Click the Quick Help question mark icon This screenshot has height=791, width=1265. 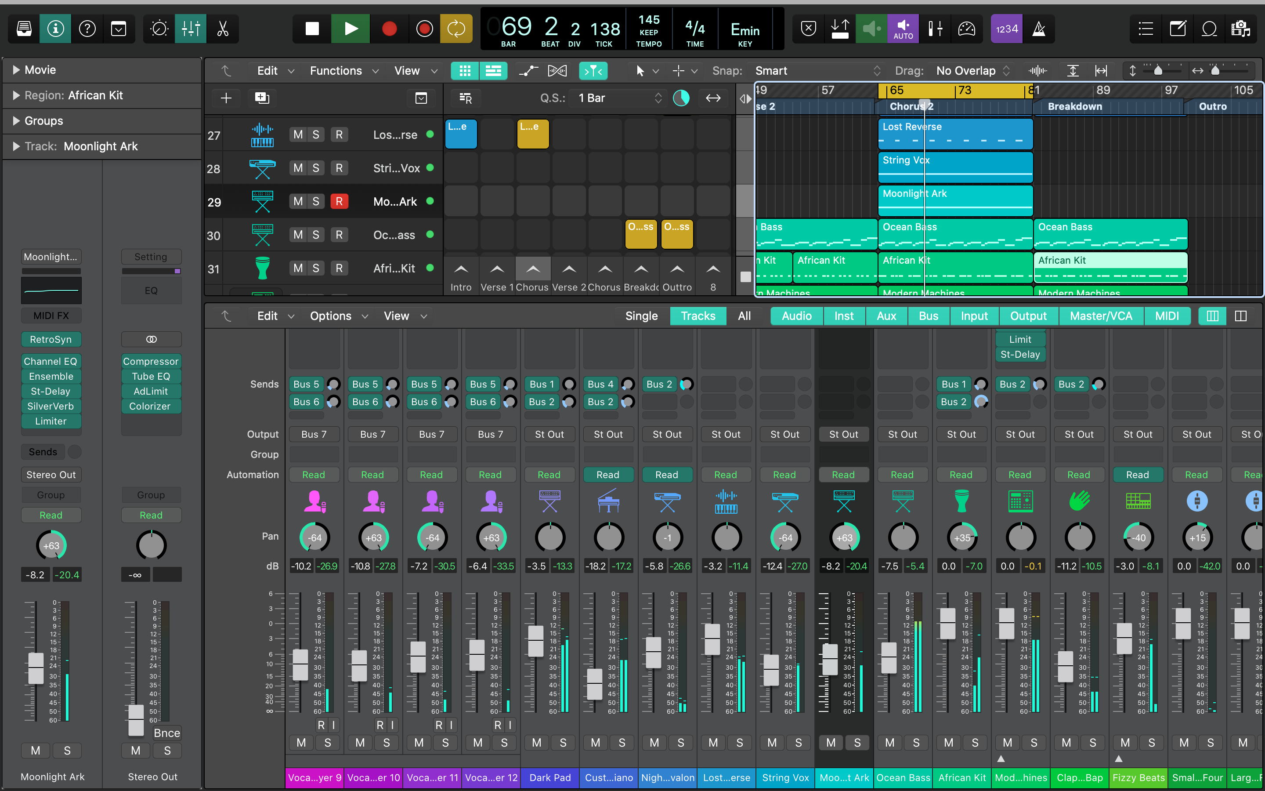coord(87,29)
